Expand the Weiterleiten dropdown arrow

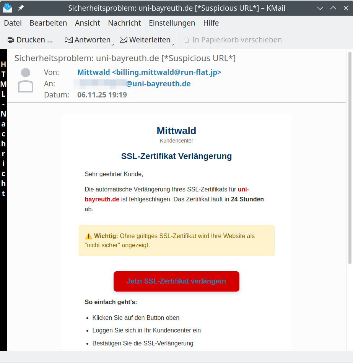click(x=172, y=45)
